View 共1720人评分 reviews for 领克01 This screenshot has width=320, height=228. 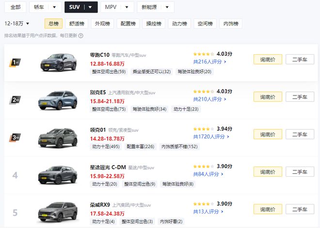point(211,137)
